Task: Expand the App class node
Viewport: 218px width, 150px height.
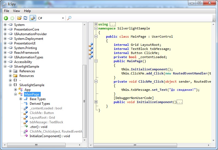Action: click(x=15, y=90)
